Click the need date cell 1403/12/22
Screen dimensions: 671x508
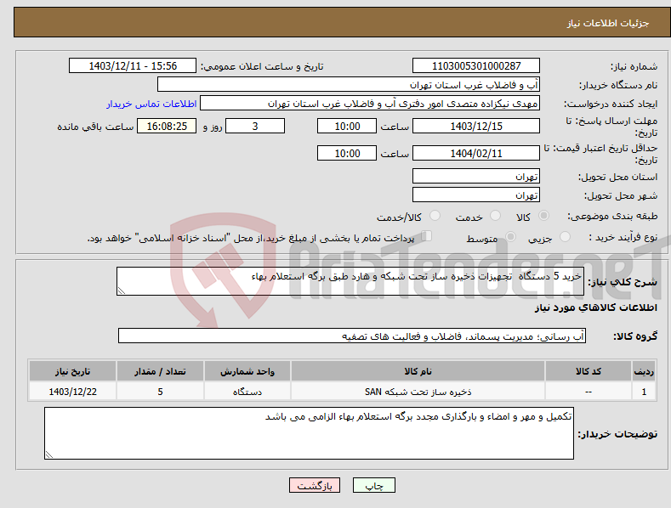pos(73,392)
